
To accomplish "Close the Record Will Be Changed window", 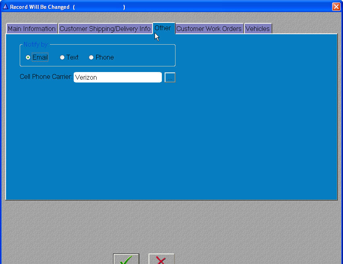I will [x=336, y=7].
